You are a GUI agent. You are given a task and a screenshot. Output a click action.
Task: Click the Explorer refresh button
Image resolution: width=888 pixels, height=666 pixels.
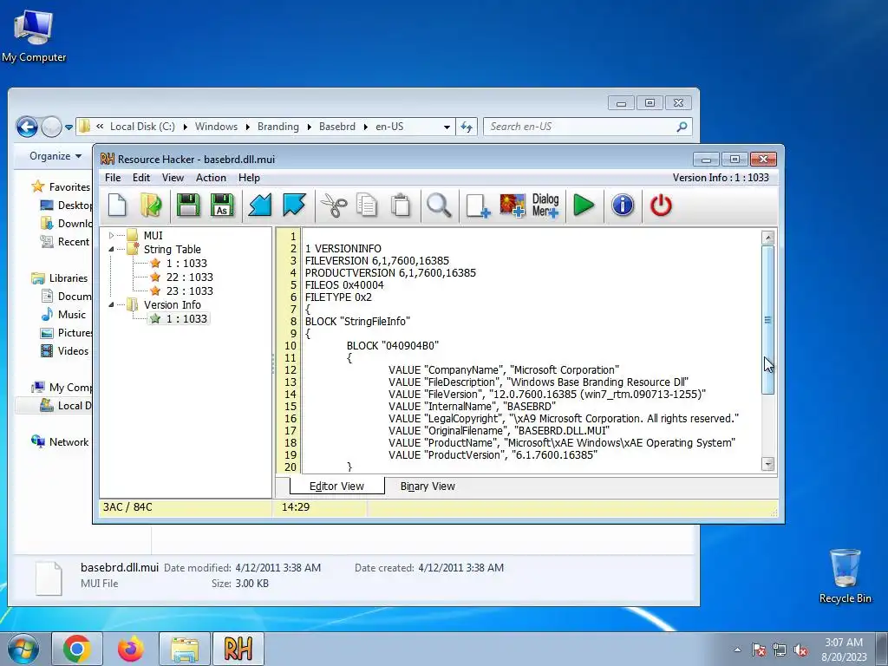click(x=466, y=127)
